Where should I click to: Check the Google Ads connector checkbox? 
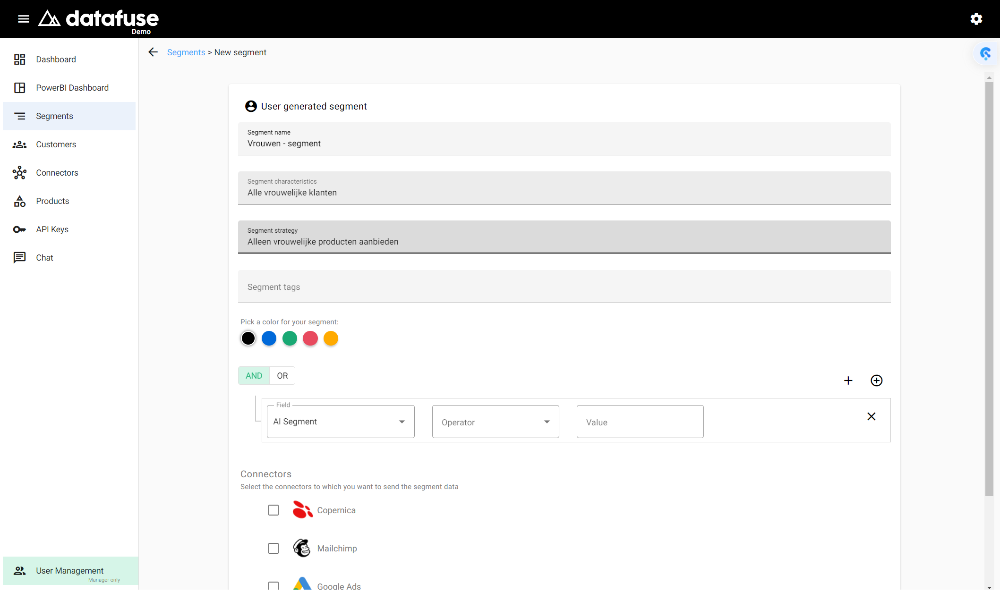click(x=274, y=586)
